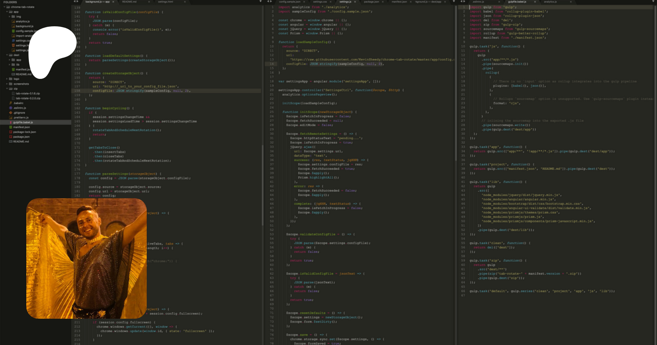Expand the screenshots folder
The width and height of the screenshot is (657, 345).
[7, 84]
